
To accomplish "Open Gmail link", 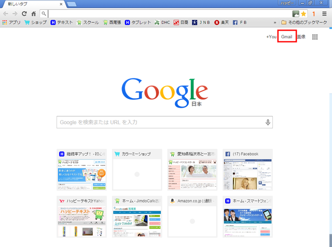I will pos(287,37).
